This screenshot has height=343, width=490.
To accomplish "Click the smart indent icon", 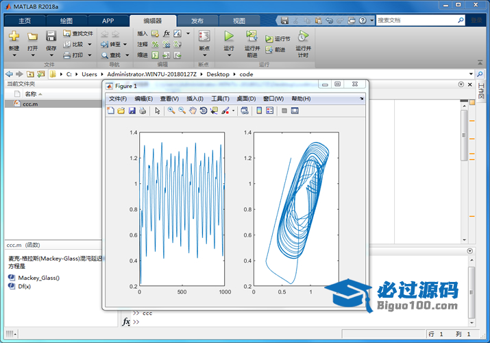I will pyautogui.click(x=156, y=56).
